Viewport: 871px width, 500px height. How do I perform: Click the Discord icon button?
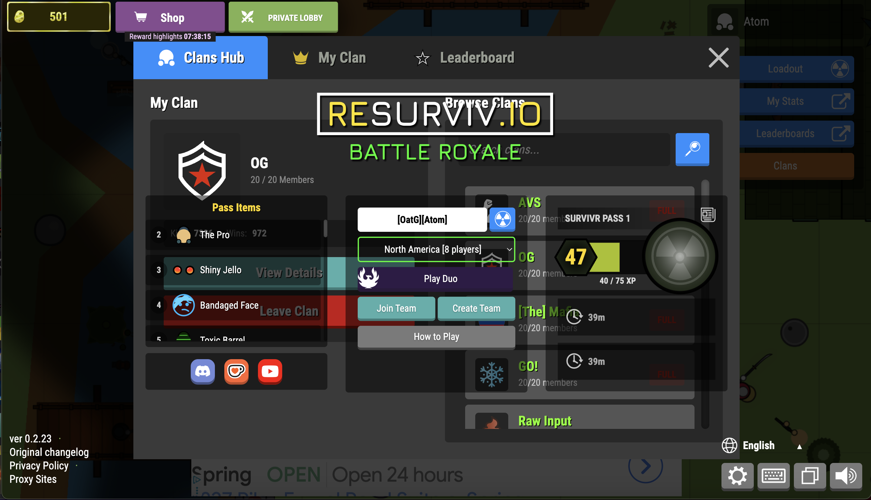(x=202, y=372)
